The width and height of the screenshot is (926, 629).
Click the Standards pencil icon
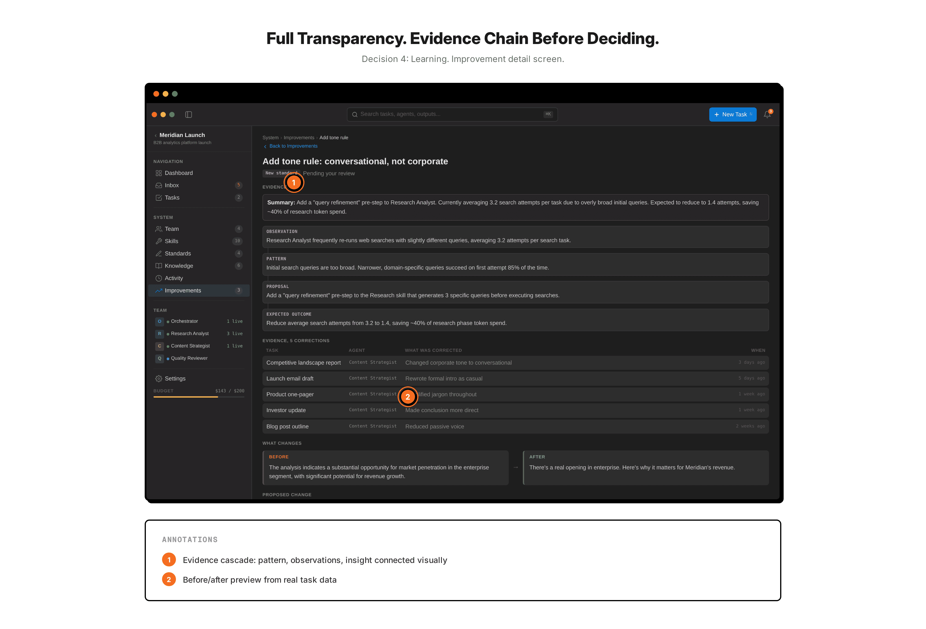pos(159,254)
